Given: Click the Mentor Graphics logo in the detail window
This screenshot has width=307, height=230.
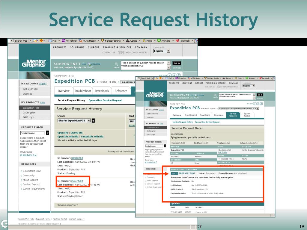Looking at the screenshot, I should pyautogui.click(x=155, y=95).
